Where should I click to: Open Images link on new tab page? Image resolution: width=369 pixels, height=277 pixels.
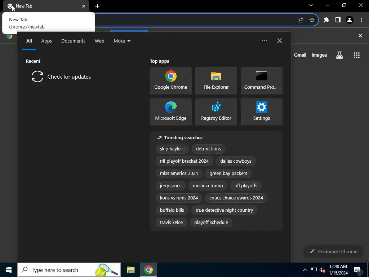pos(319,55)
